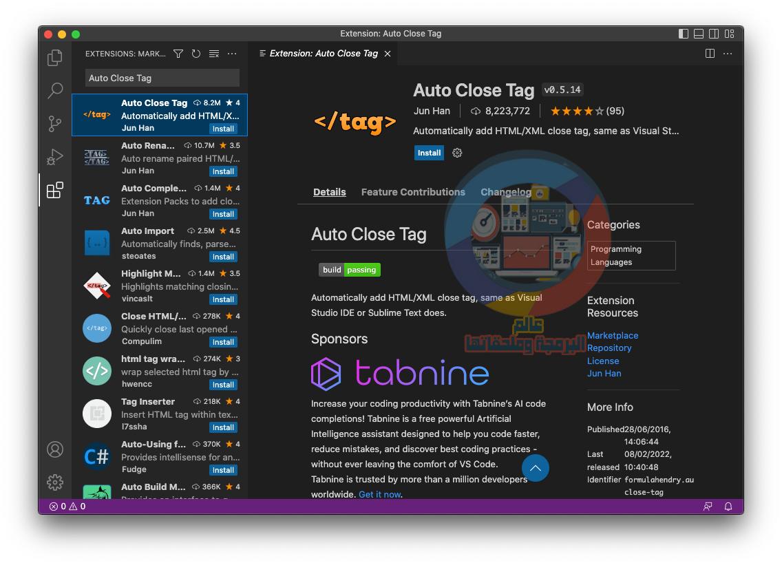Image resolution: width=782 pixels, height=565 pixels.
Task: Close the Extension: Auto Close Tag tab
Action: point(388,54)
